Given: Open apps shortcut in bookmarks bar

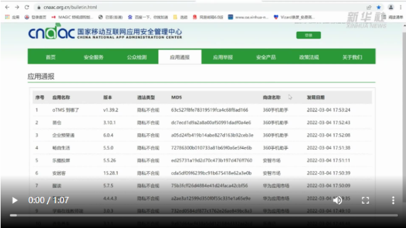Looking at the screenshot, I should click(x=12, y=17).
